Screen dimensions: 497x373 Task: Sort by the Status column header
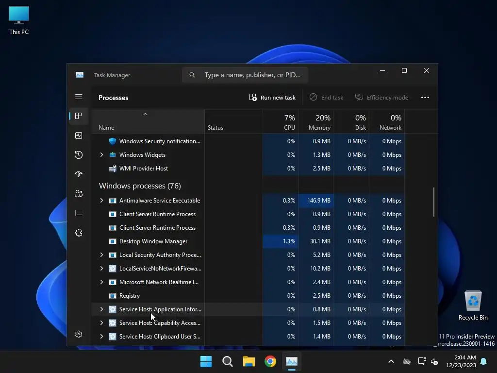pyautogui.click(x=233, y=121)
